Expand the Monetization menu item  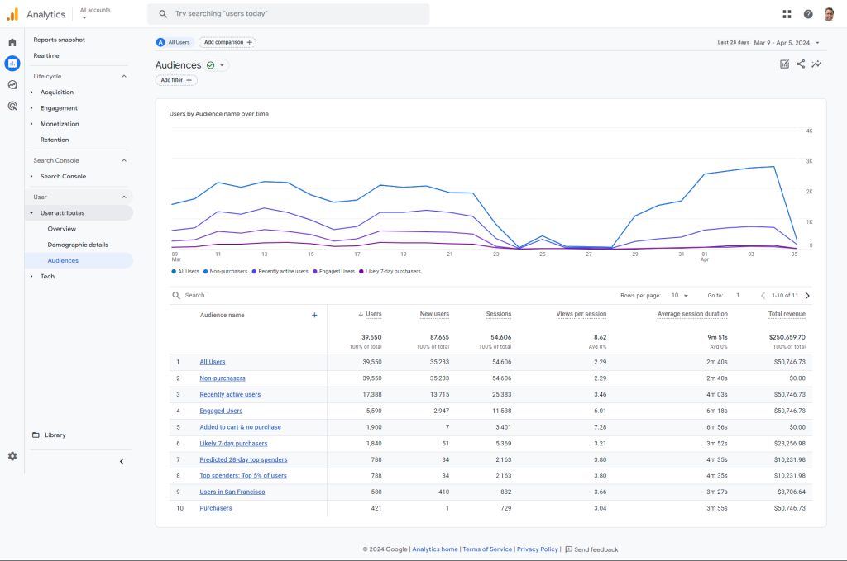31,124
